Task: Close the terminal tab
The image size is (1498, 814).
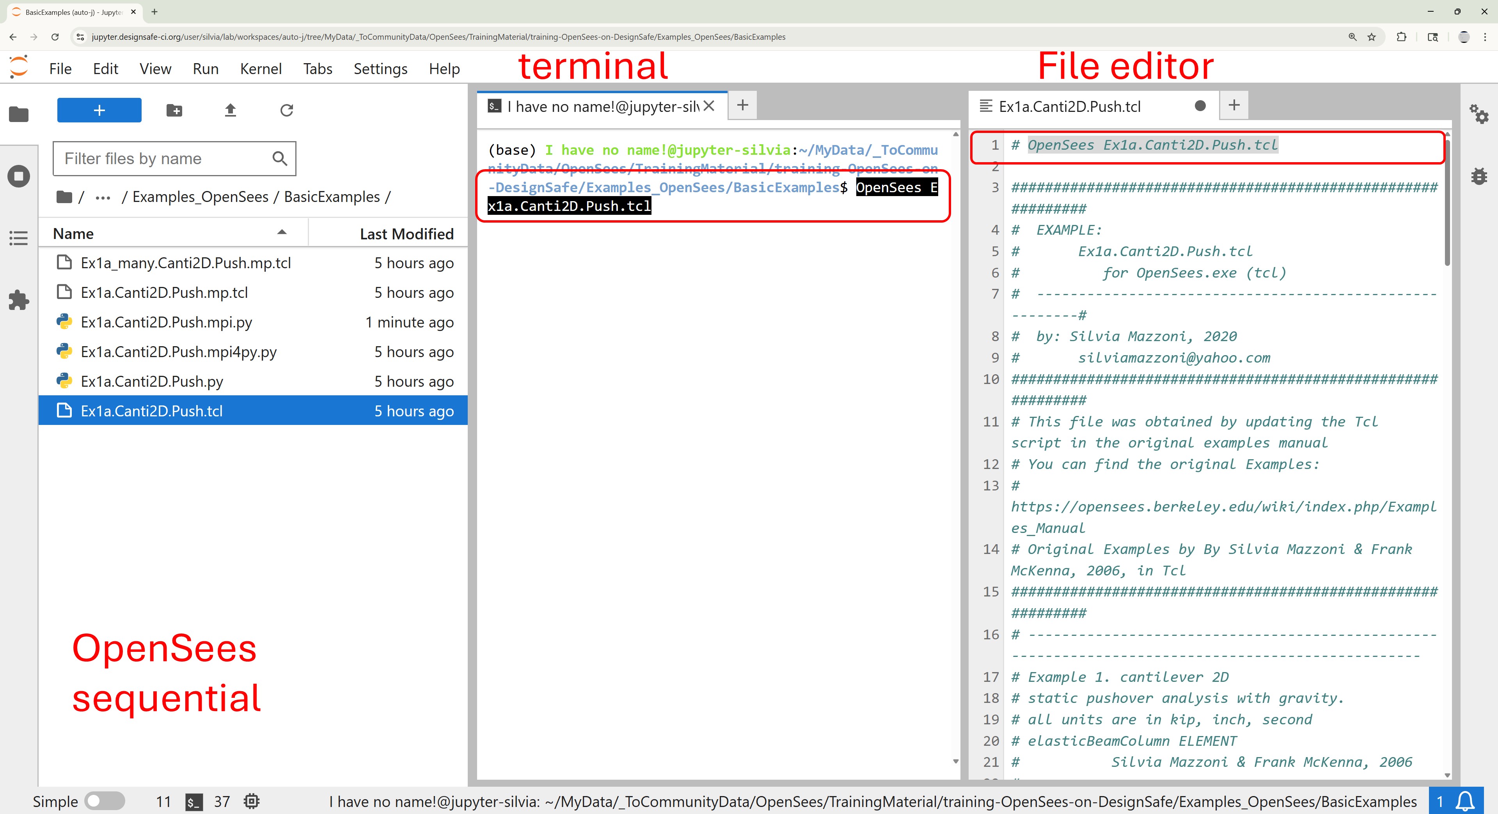Action: 708,106
